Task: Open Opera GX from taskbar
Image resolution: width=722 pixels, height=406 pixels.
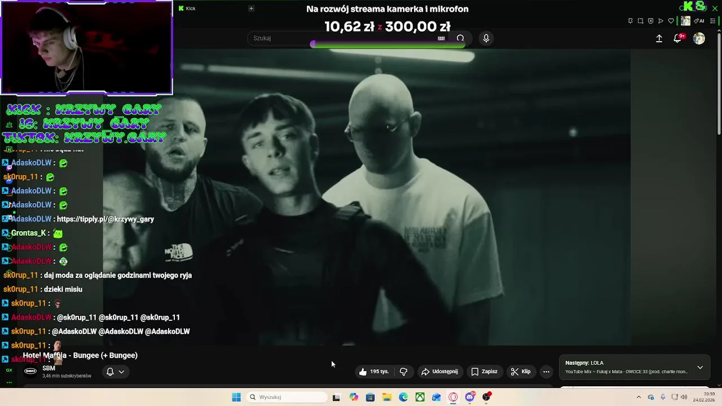Action: click(x=453, y=397)
